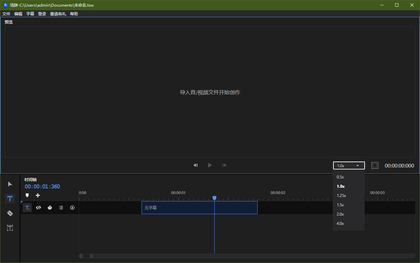Click the 登录 option to sign in
This screenshot has height=263, width=420.
(x=42, y=14)
